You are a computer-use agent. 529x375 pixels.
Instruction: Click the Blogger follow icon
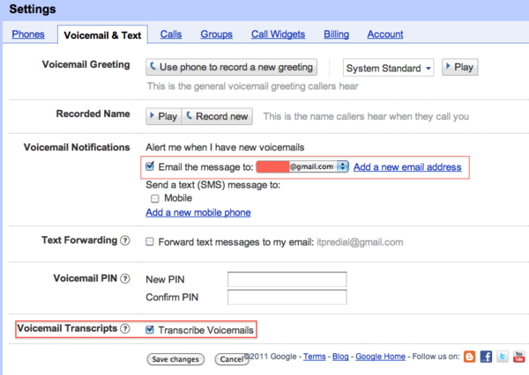pyautogui.click(x=469, y=357)
